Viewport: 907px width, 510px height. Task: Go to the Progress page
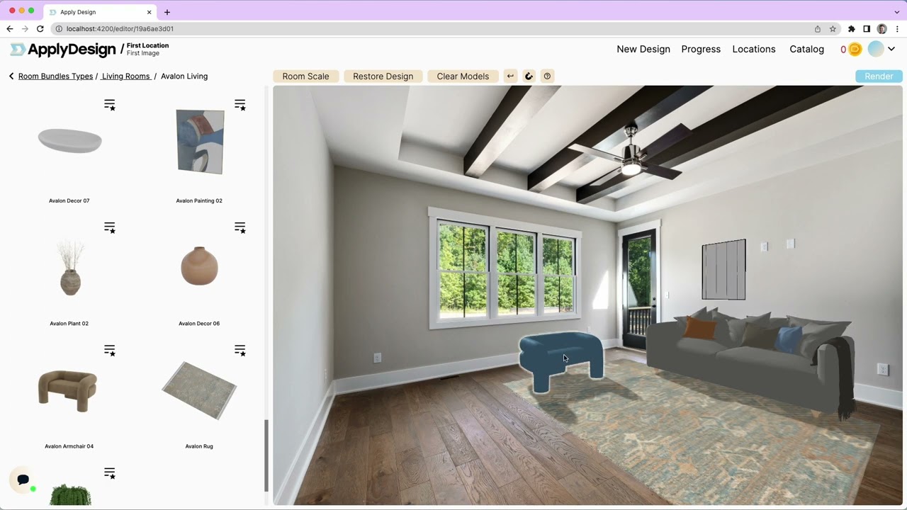(x=700, y=50)
